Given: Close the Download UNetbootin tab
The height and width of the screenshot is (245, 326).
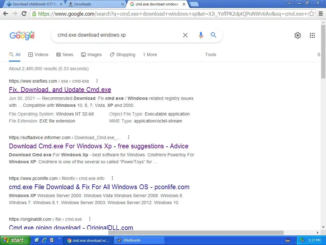Looking at the screenshot, I should click(x=61, y=4).
